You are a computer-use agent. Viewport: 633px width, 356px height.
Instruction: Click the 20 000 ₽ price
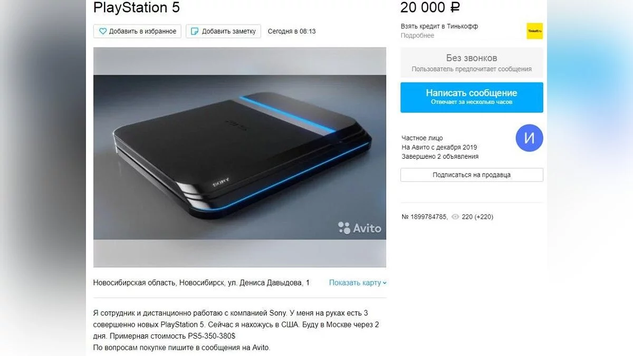pos(431,7)
